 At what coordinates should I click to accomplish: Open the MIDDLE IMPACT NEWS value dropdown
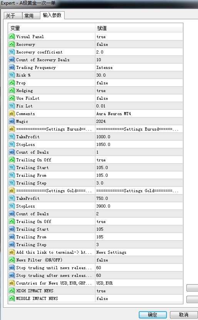(139, 298)
